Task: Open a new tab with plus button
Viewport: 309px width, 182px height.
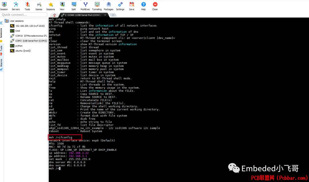Action: pos(113,15)
